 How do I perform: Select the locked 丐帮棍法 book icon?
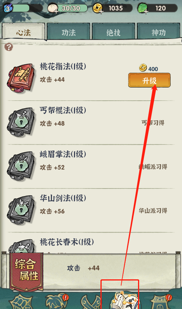[x=20, y=122]
